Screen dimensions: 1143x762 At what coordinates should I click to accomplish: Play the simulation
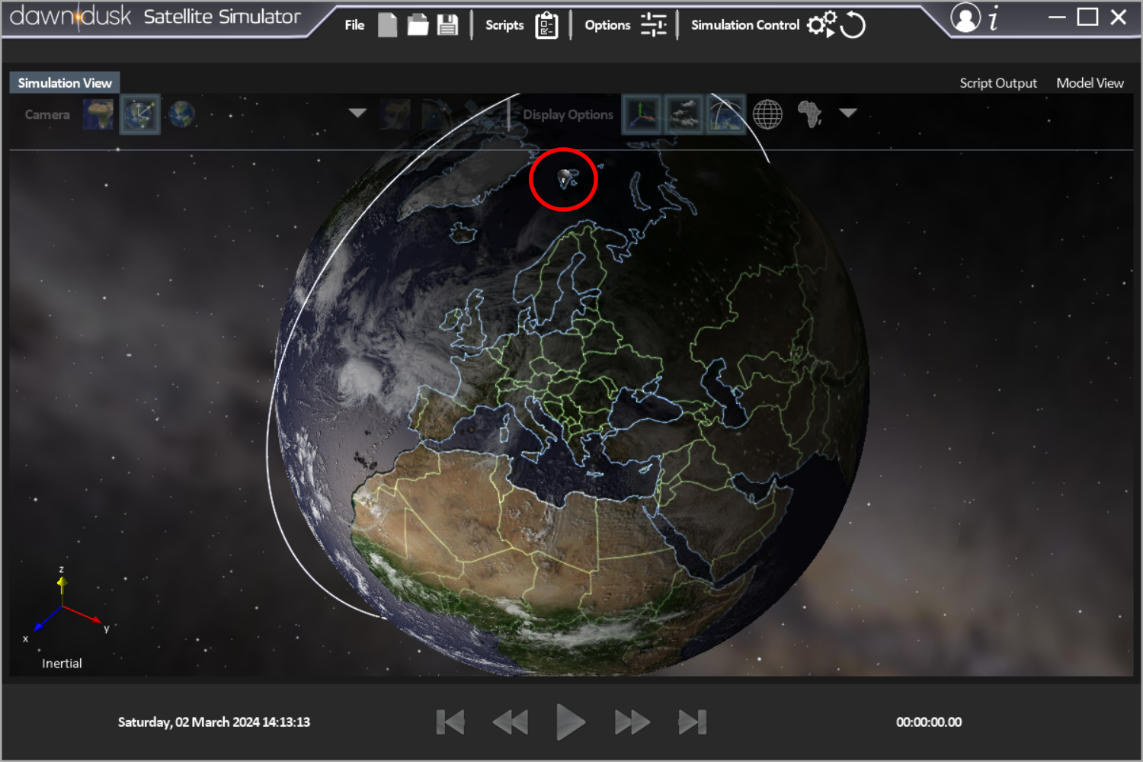pos(570,722)
